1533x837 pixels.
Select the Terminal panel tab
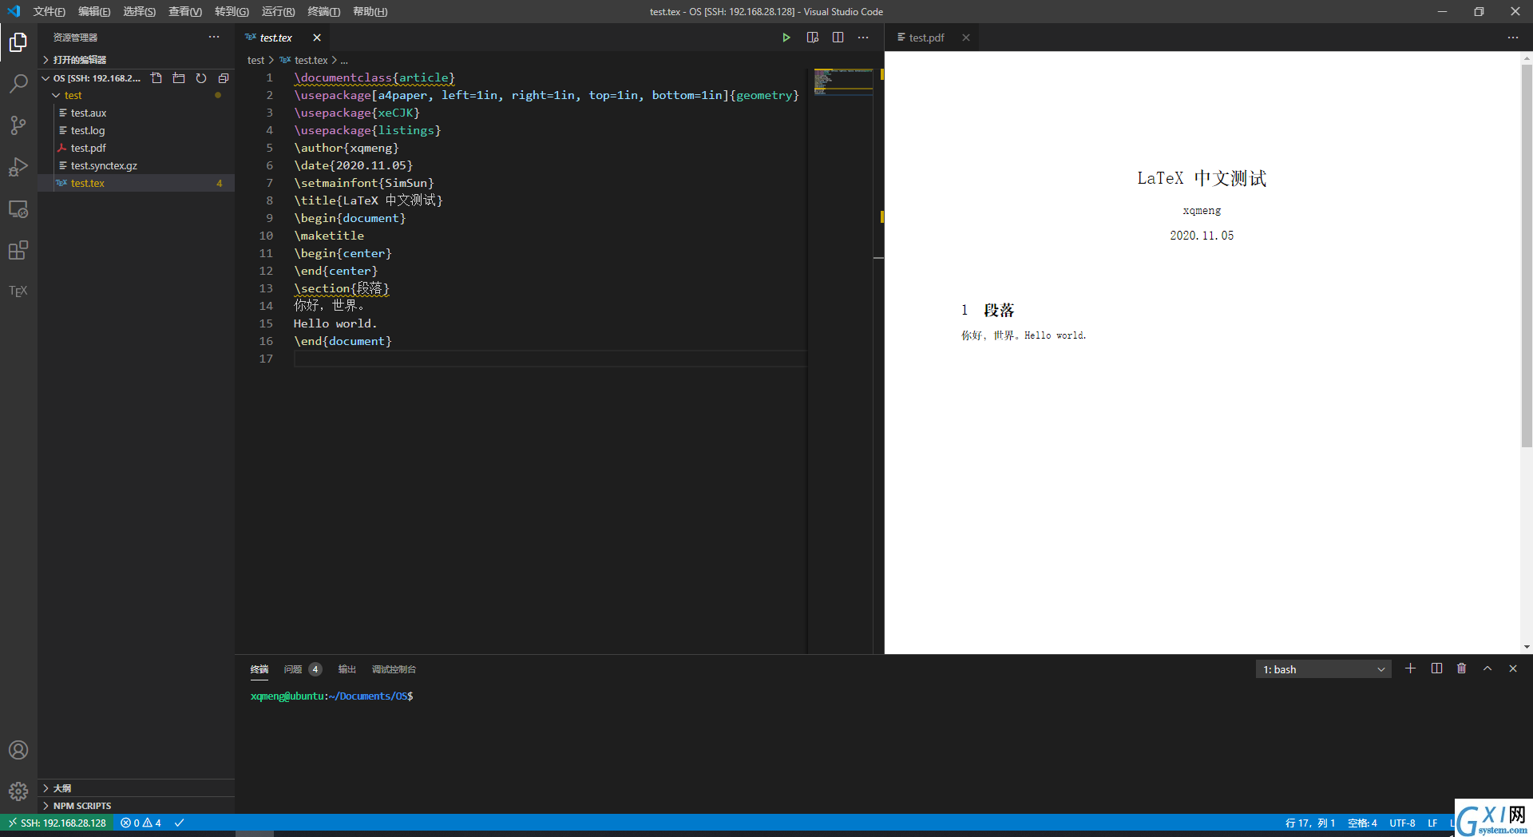[x=259, y=669]
